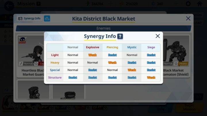Click the Weak cell in the Siege column

151,78
